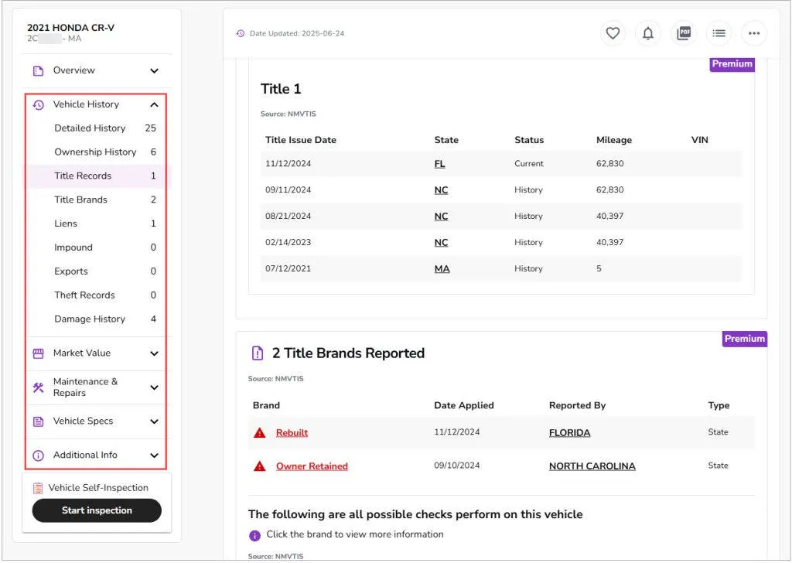The width and height of the screenshot is (792, 563).
Task: Expand the Overview section chevron
Action: (x=154, y=70)
